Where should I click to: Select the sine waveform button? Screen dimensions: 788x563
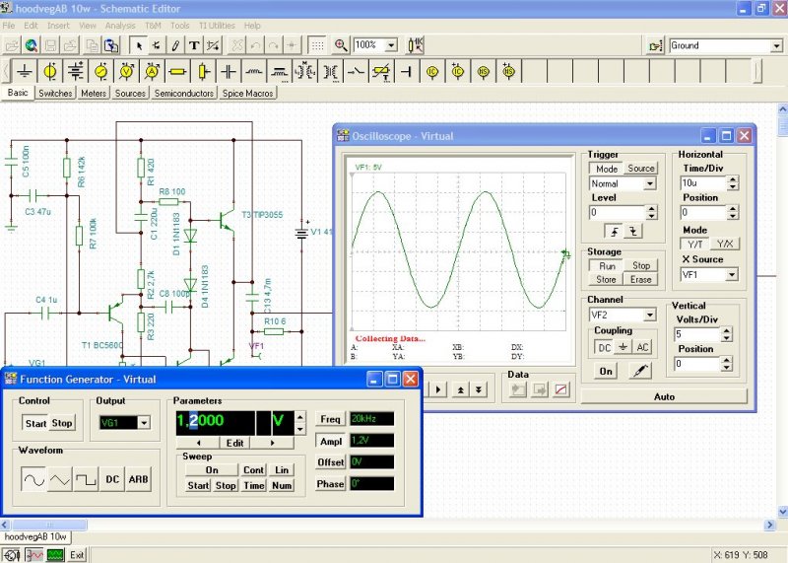(x=33, y=479)
